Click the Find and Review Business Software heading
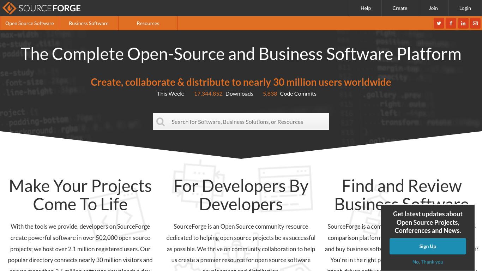Screen dimensions: 482x271 click(x=402, y=195)
